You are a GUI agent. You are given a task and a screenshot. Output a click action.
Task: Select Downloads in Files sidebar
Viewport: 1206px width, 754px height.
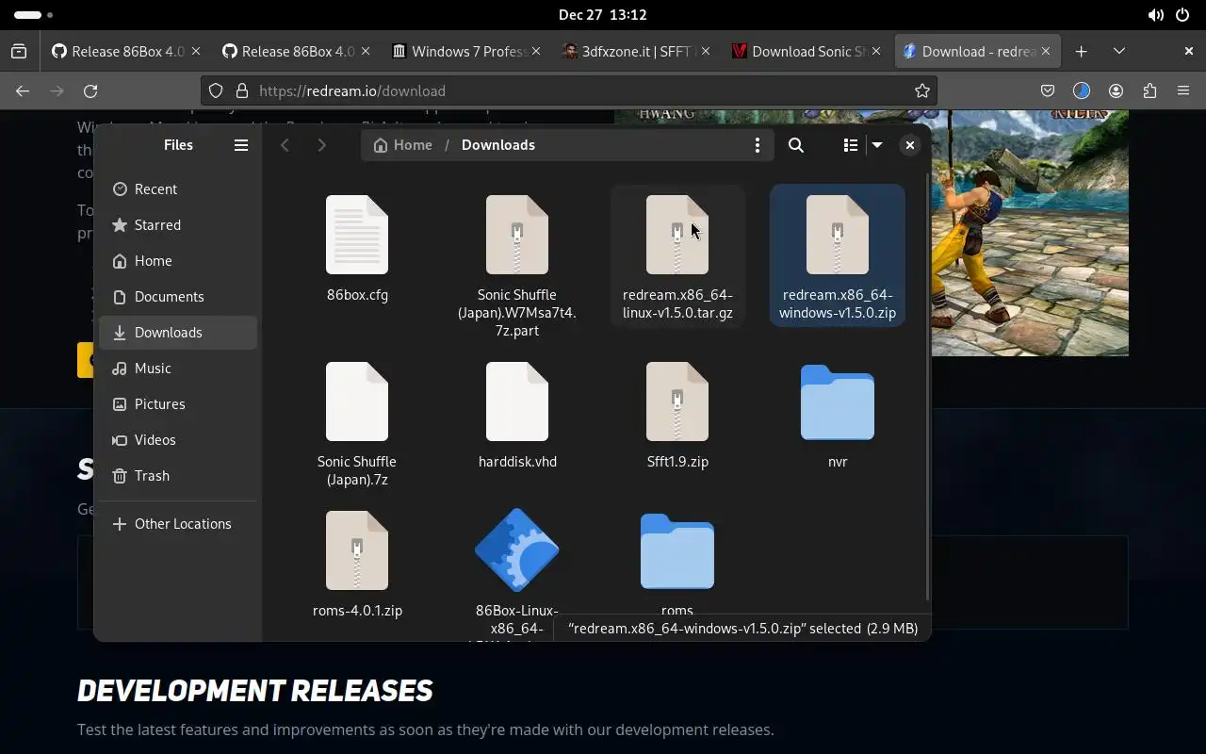tap(178, 333)
